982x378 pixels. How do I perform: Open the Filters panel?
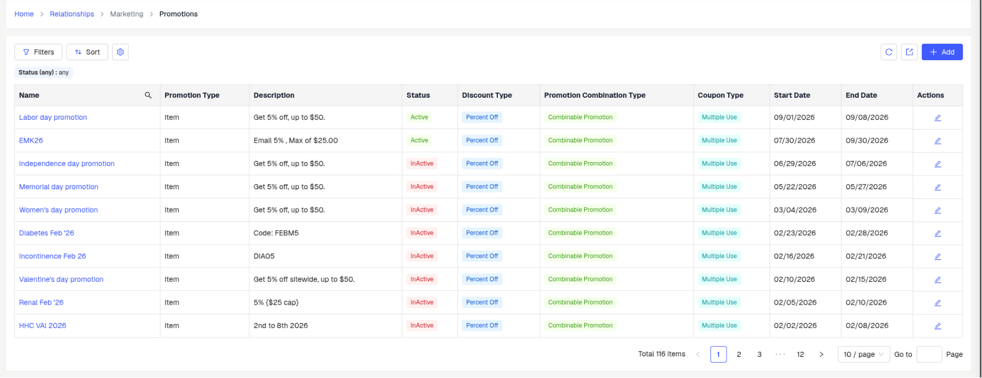[38, 52]
